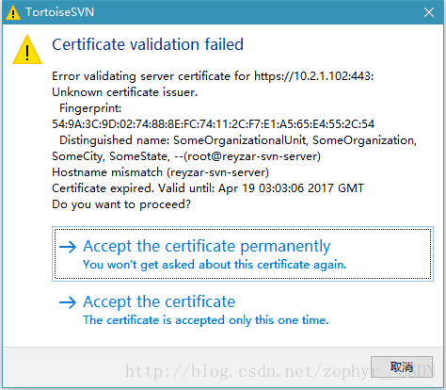Click the https://10.2.1.102:443 error line

[x=213, y=76]
